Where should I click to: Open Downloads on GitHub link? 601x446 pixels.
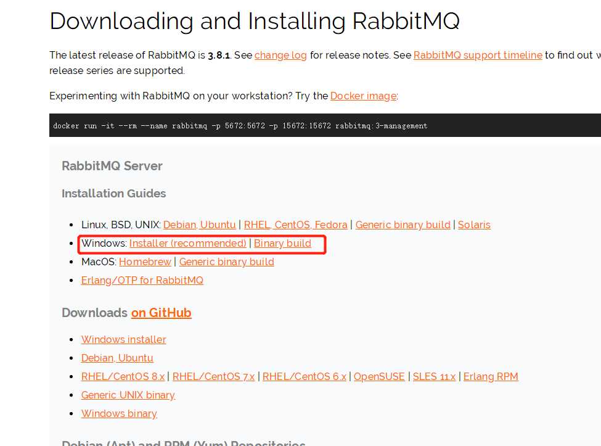tap(161, 313)
